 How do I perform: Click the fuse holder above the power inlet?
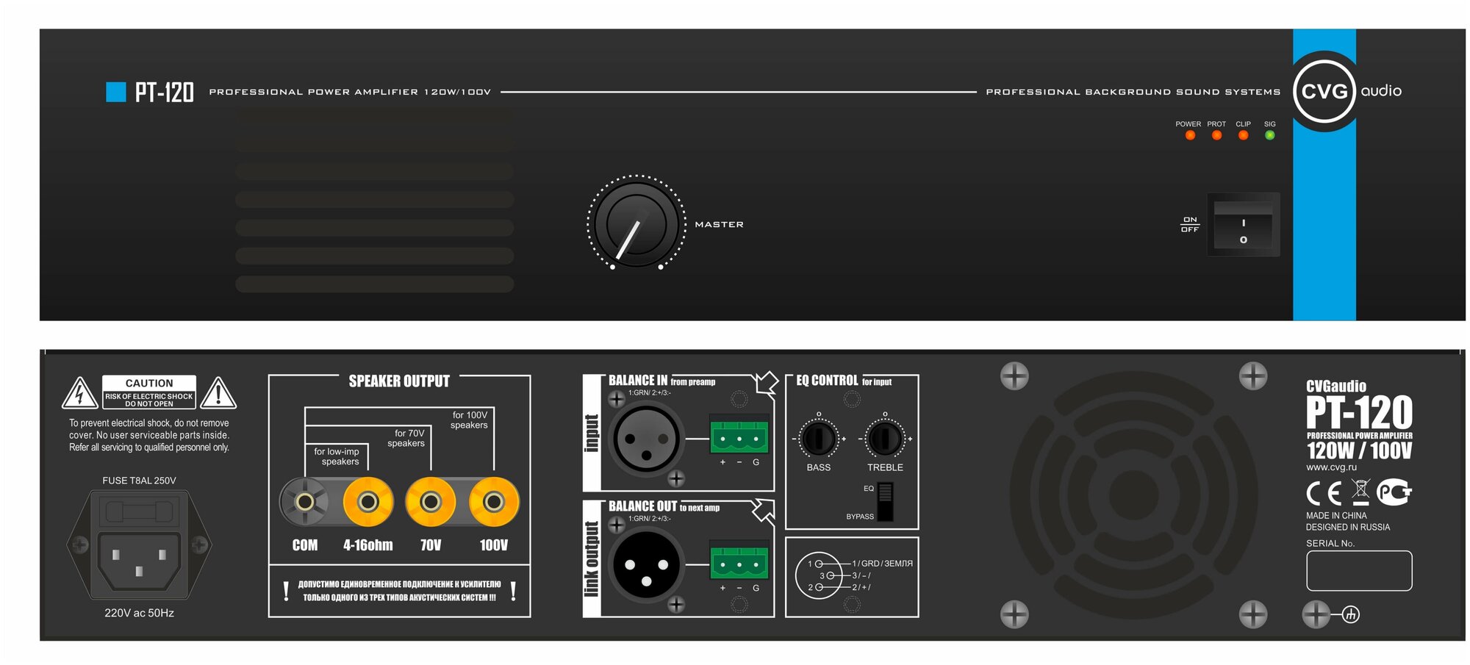[139, 511]
